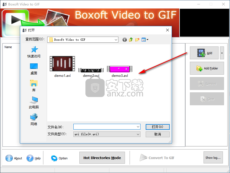Expand the file name history dropdown arrow
The width and height of the screenshot is (230, 173).
coord(138,127)
